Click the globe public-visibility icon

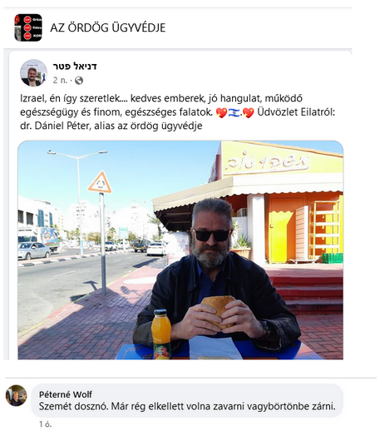[79, 81]
